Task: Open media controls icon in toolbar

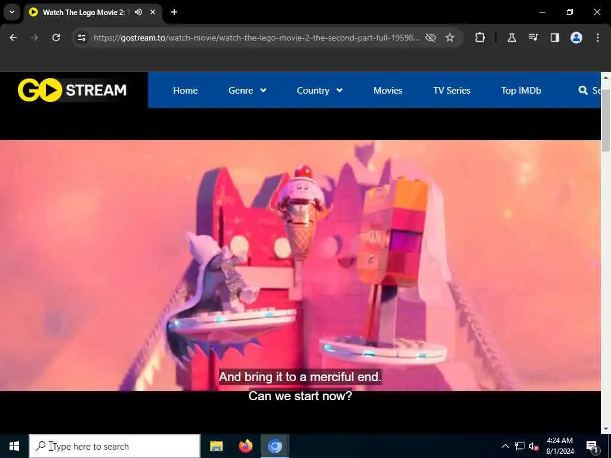Action: [x=533, y=38]
